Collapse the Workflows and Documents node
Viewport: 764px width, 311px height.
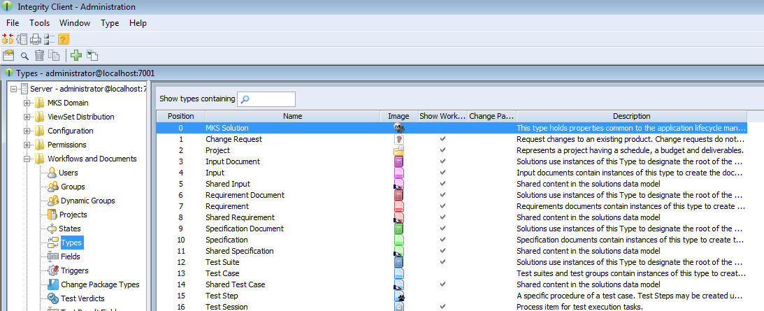(x=28, y=159)
